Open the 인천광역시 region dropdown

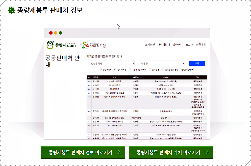click(x=111, y=63)
